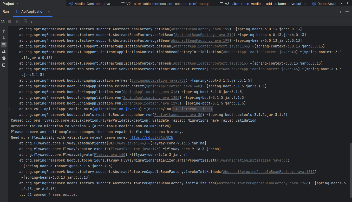
Task: Hide the Run tool window
Action: click(347, 11)
